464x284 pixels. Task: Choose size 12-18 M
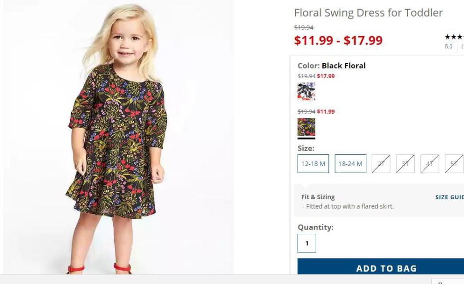(x=313, y=164)
